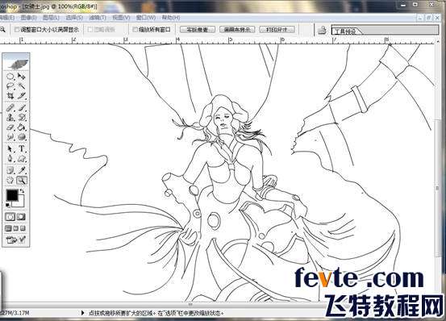
Task: Select the Crop tool
Action: 10,95
